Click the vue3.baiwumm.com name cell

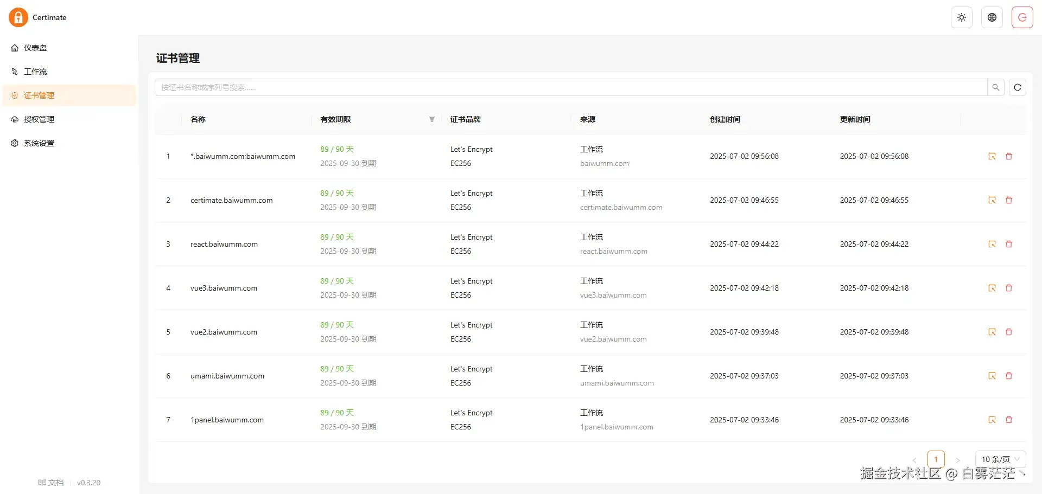(224, 288)
